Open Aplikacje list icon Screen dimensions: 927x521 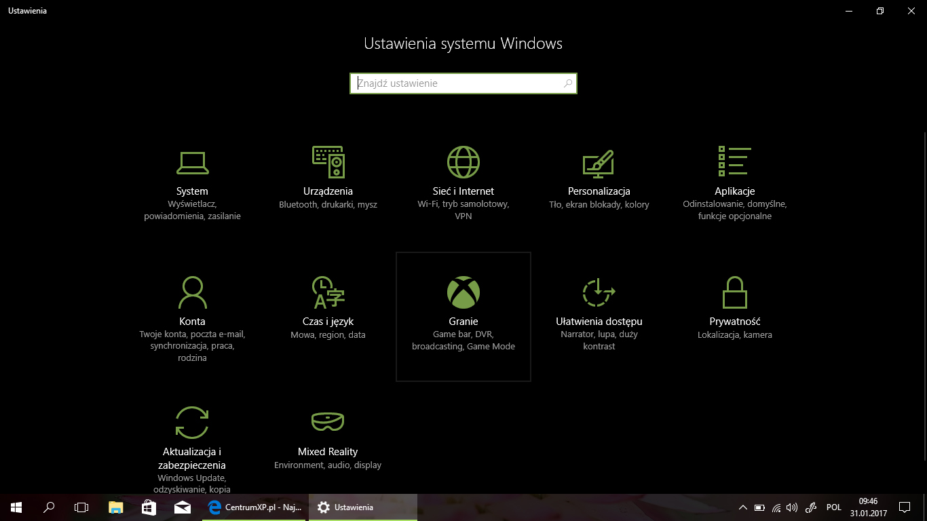pos(734,161)
